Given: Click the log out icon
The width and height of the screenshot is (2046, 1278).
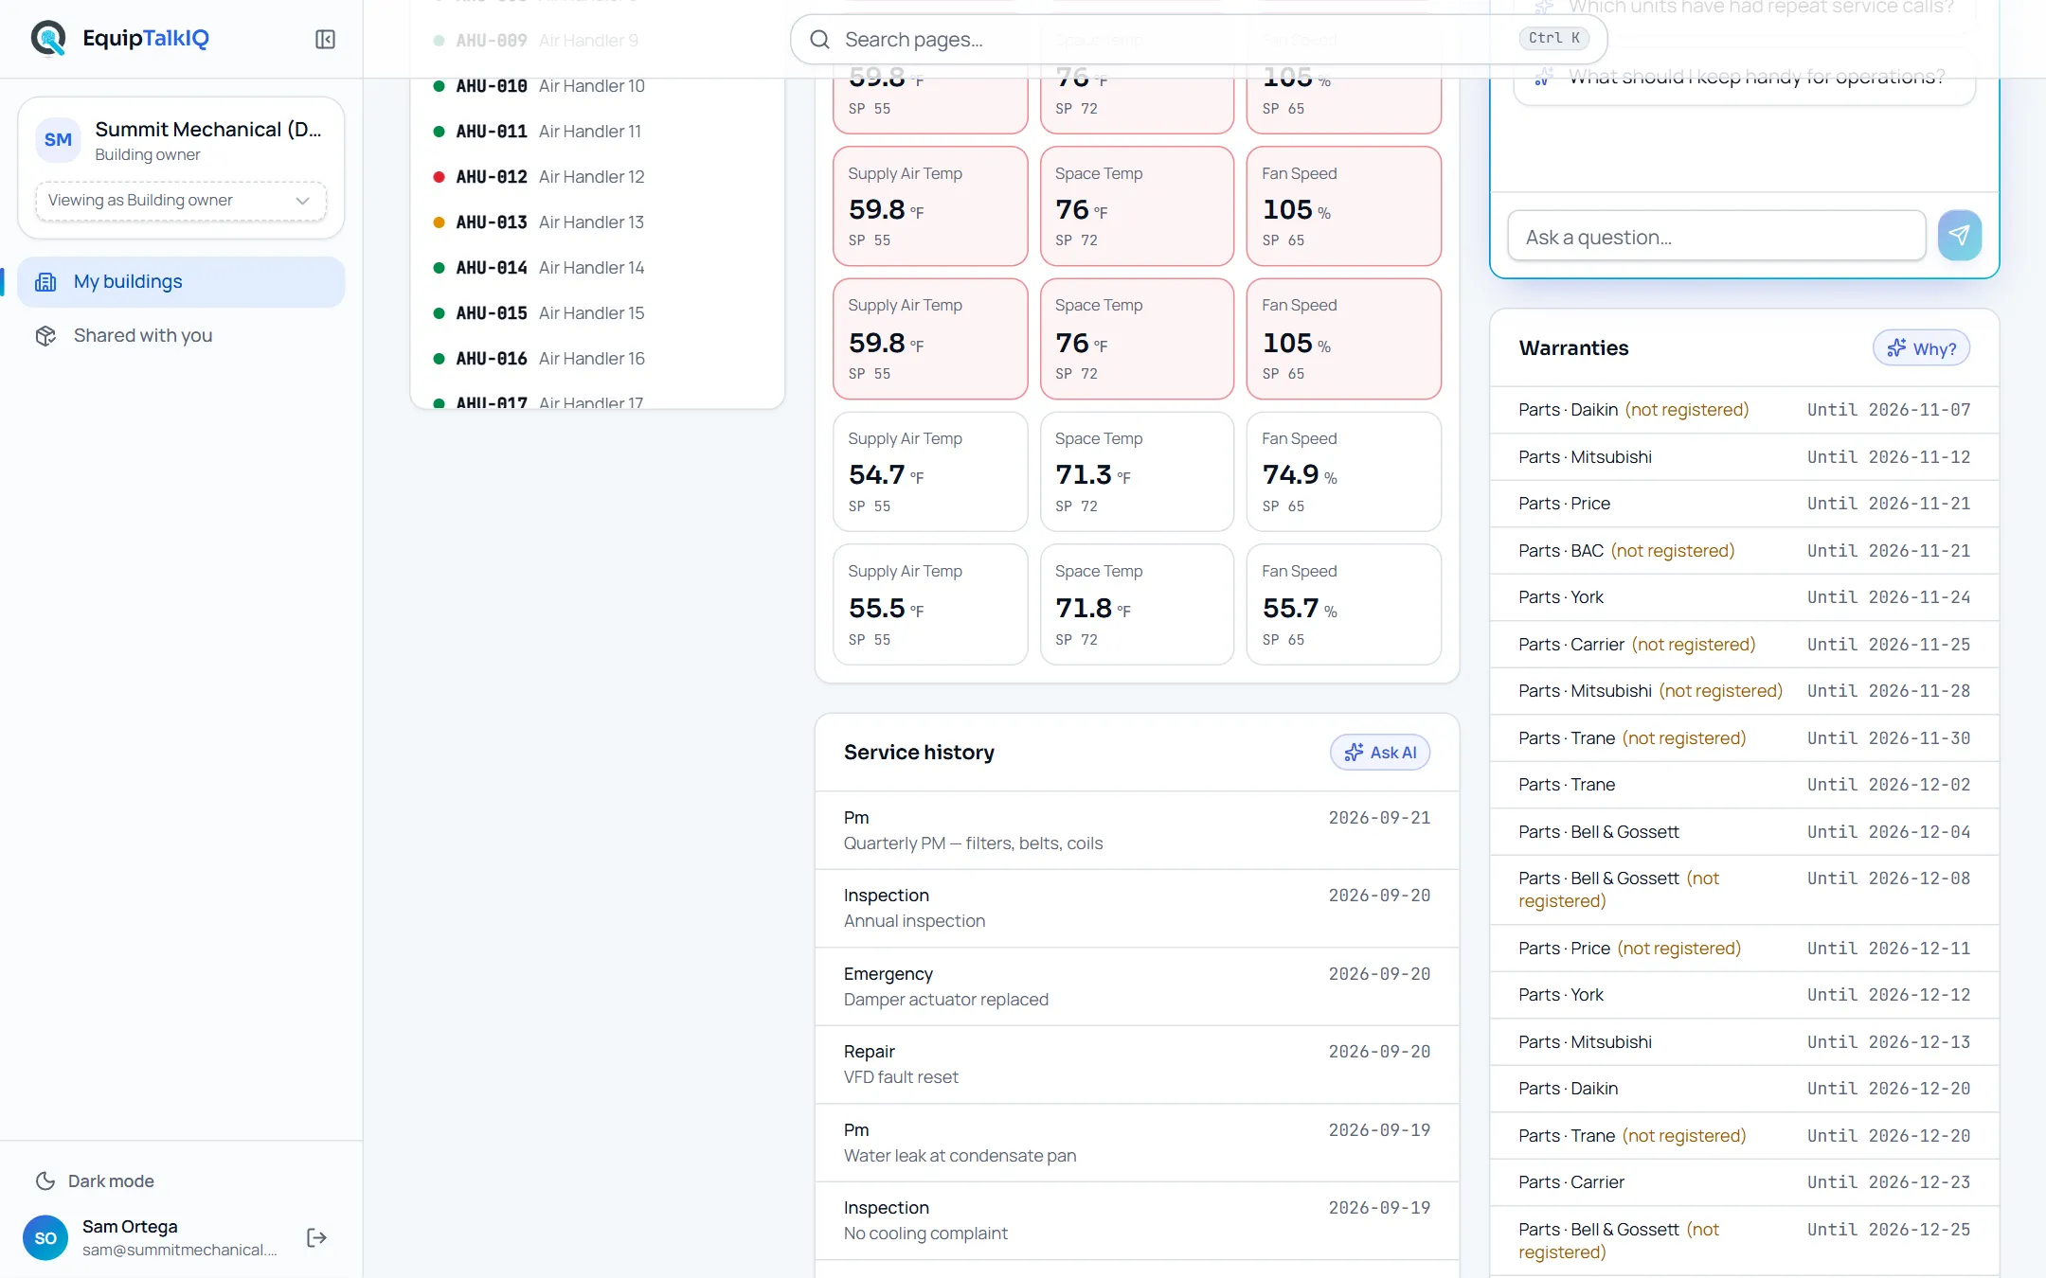Looking at the screenshot, I should 317,1237.
